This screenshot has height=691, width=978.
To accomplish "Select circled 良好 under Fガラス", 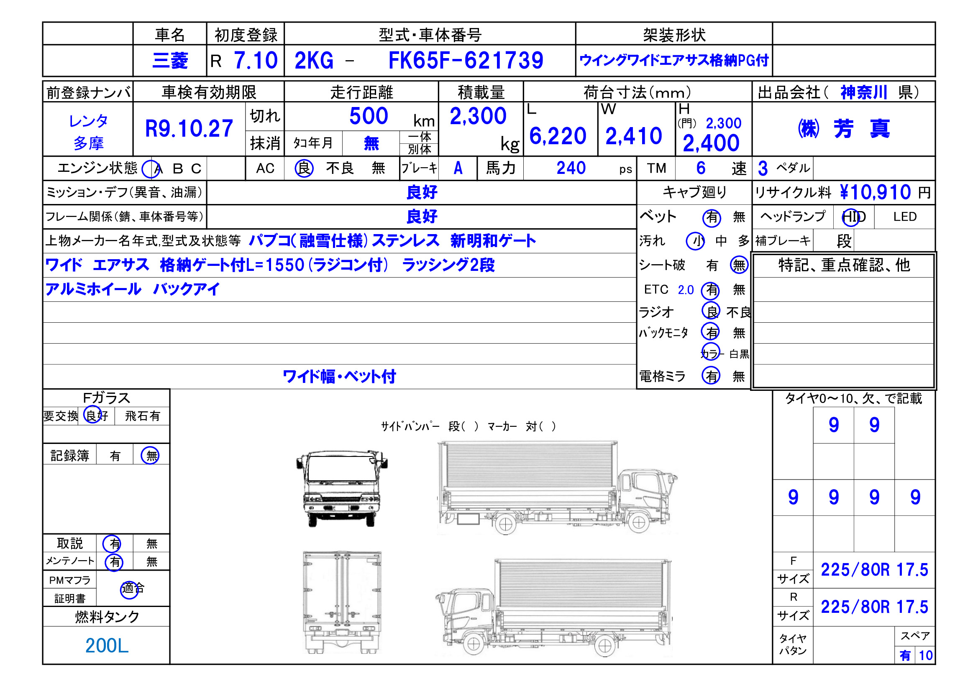I will (x=95, y=416).
